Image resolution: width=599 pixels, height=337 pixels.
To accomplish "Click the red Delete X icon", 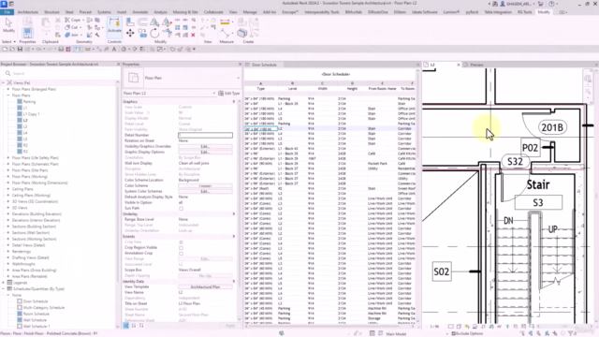I will (x=193, y=36).
